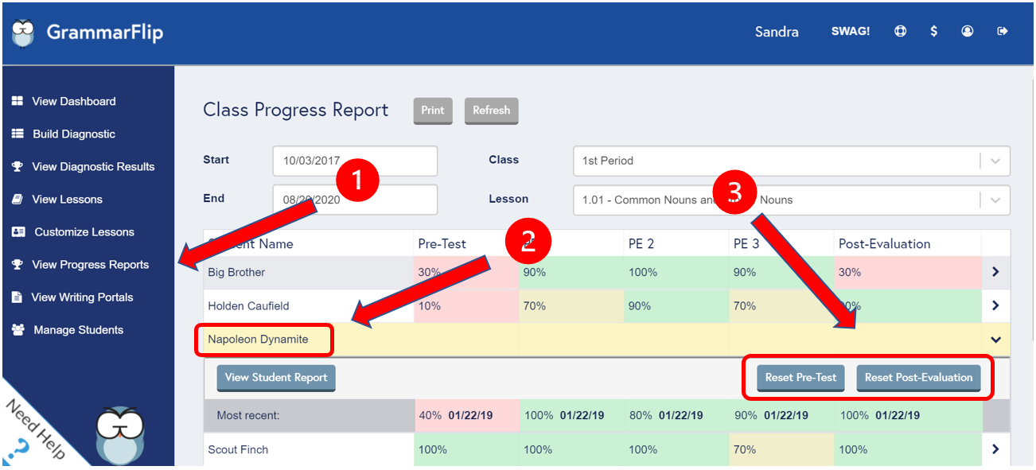Go to Manage Students
Image resolution: width=1036 pixels, height=470 pixels.
point(78,329)
